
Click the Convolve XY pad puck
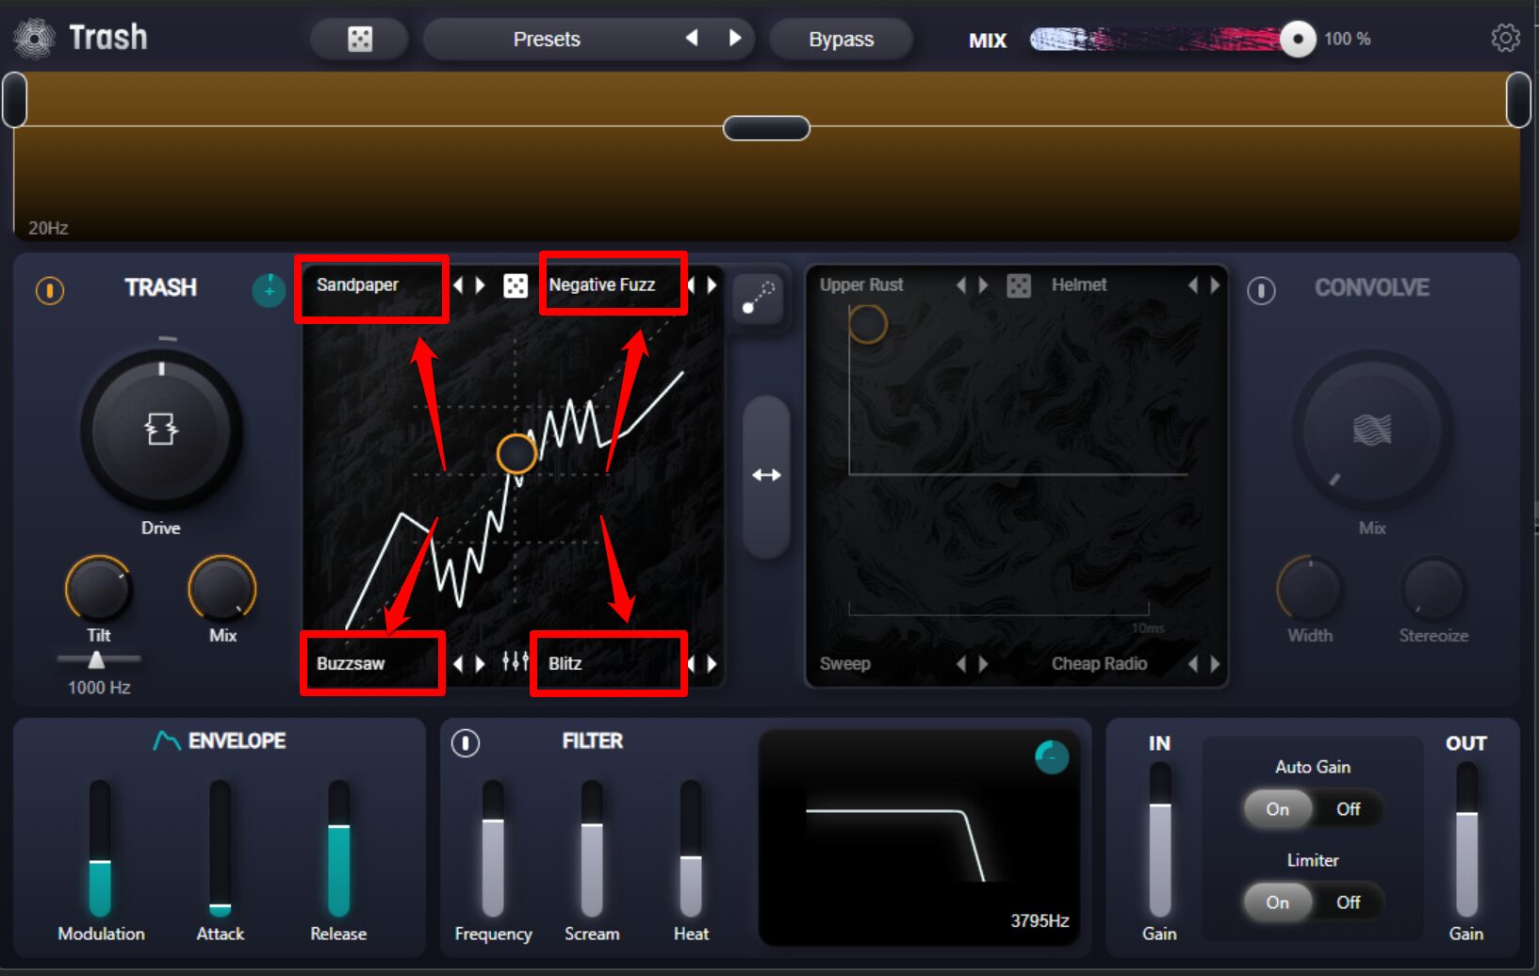(x=868, y=324)
